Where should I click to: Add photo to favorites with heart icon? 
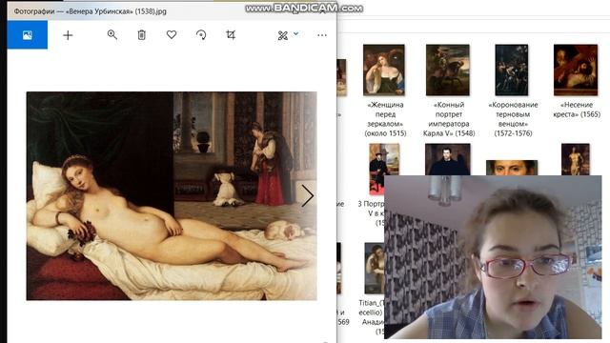click(x=172, y=34)
